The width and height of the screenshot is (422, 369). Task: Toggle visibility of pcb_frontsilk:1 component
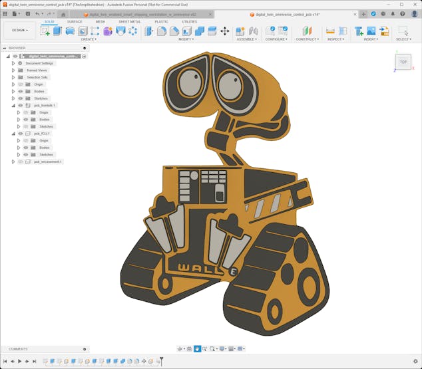click(20, 105)
